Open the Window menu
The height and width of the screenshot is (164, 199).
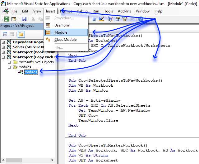point(143,11)
